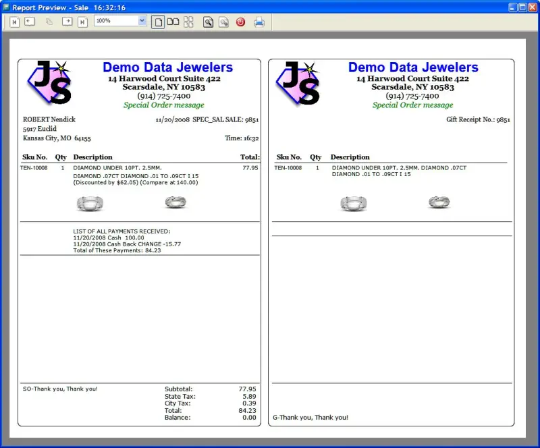Viewport: 540px width, 448px height.
Task: Minimize the Report Preview window
Action: 513,7
